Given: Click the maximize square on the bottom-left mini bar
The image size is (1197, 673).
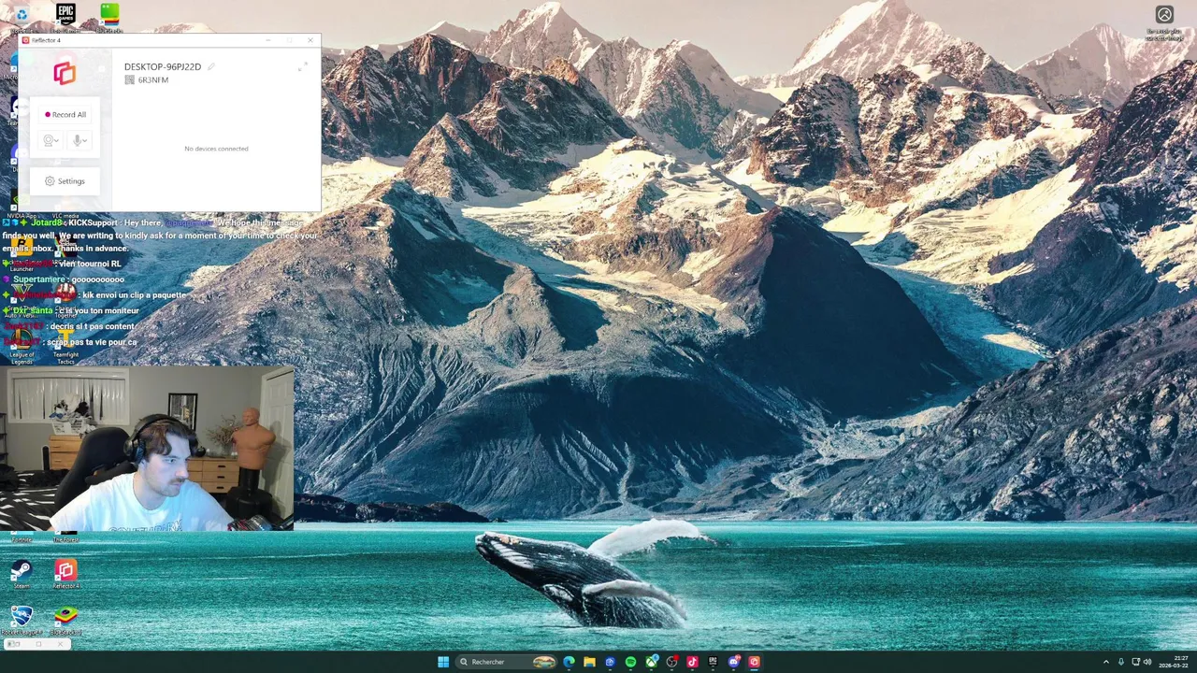Looking at the screenshot, I should (38, 644).
